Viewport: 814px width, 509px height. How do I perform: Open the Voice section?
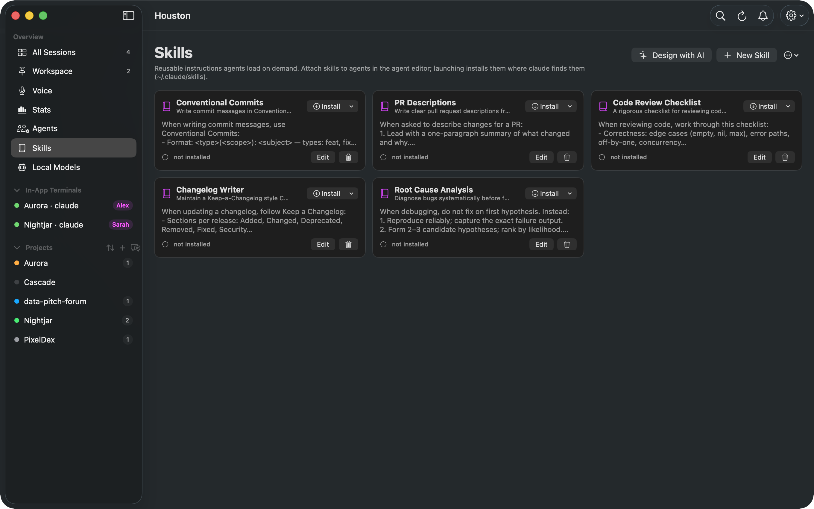point(74,90)
